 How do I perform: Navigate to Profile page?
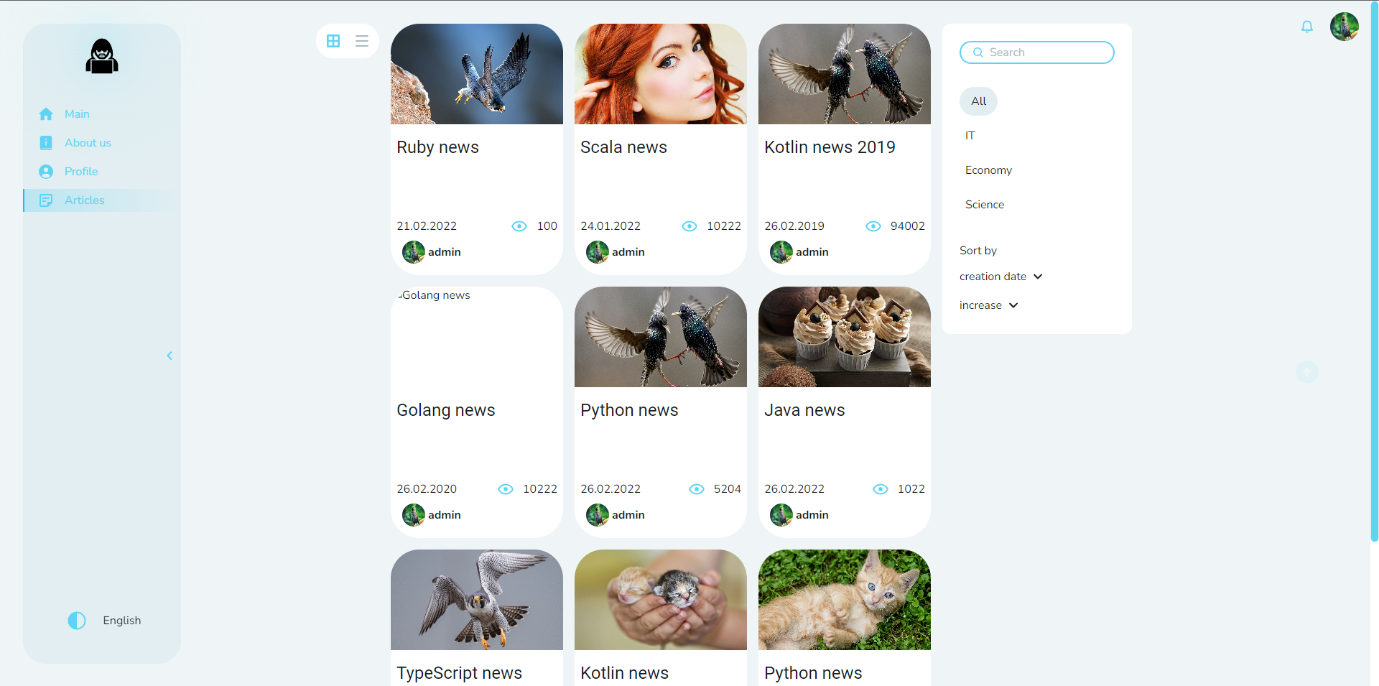81,172
